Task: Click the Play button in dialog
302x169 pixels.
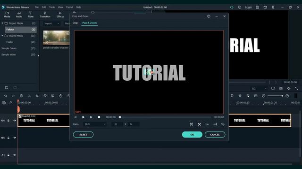Action: pos(91,117)
